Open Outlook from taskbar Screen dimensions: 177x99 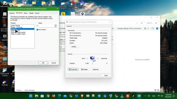(76, 96)
